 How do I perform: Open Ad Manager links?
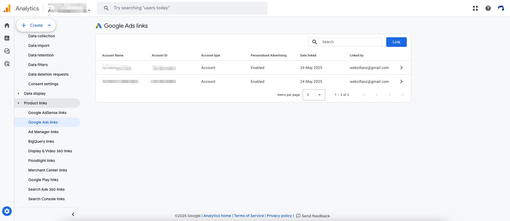coord(43,132)
